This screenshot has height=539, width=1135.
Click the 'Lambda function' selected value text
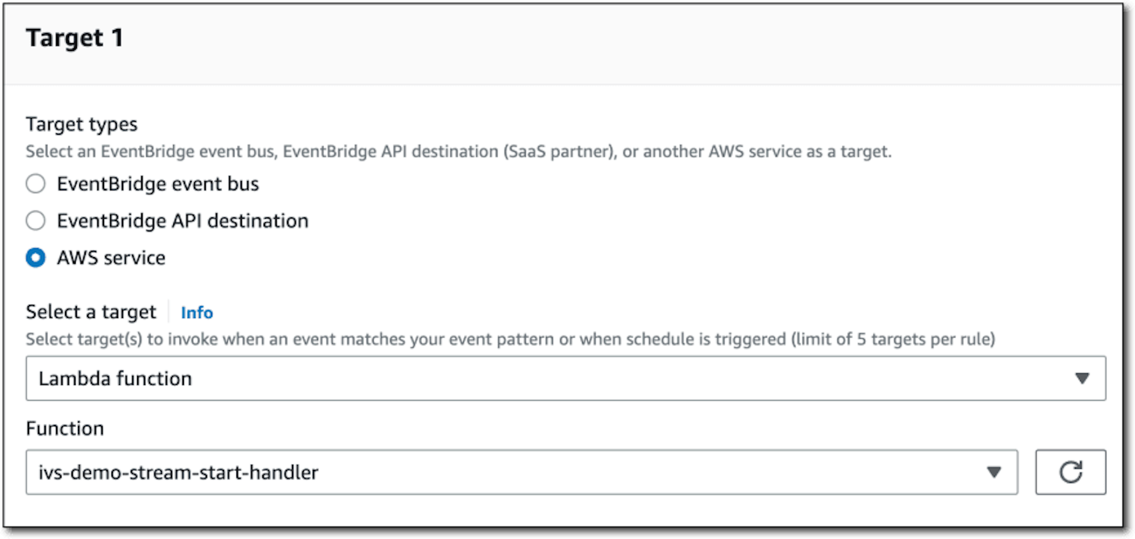[115, 378]
